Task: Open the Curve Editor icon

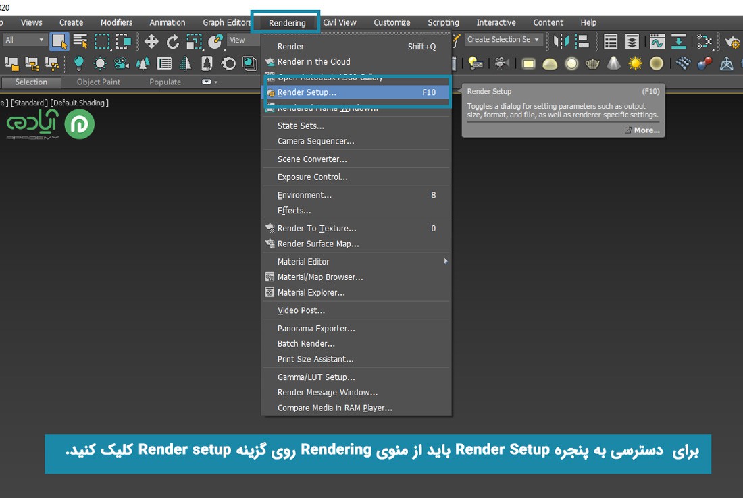Action: (657, 42)
